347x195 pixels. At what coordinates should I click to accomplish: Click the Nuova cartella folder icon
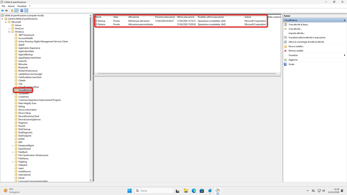pos(285,46)
